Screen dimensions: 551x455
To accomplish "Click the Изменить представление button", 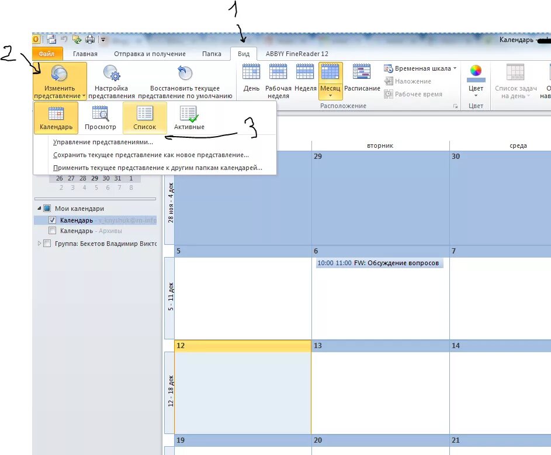I will [x=60, y=81].
